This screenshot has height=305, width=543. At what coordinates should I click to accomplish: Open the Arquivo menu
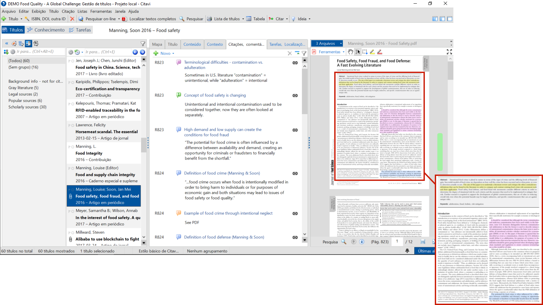(9, 11)
